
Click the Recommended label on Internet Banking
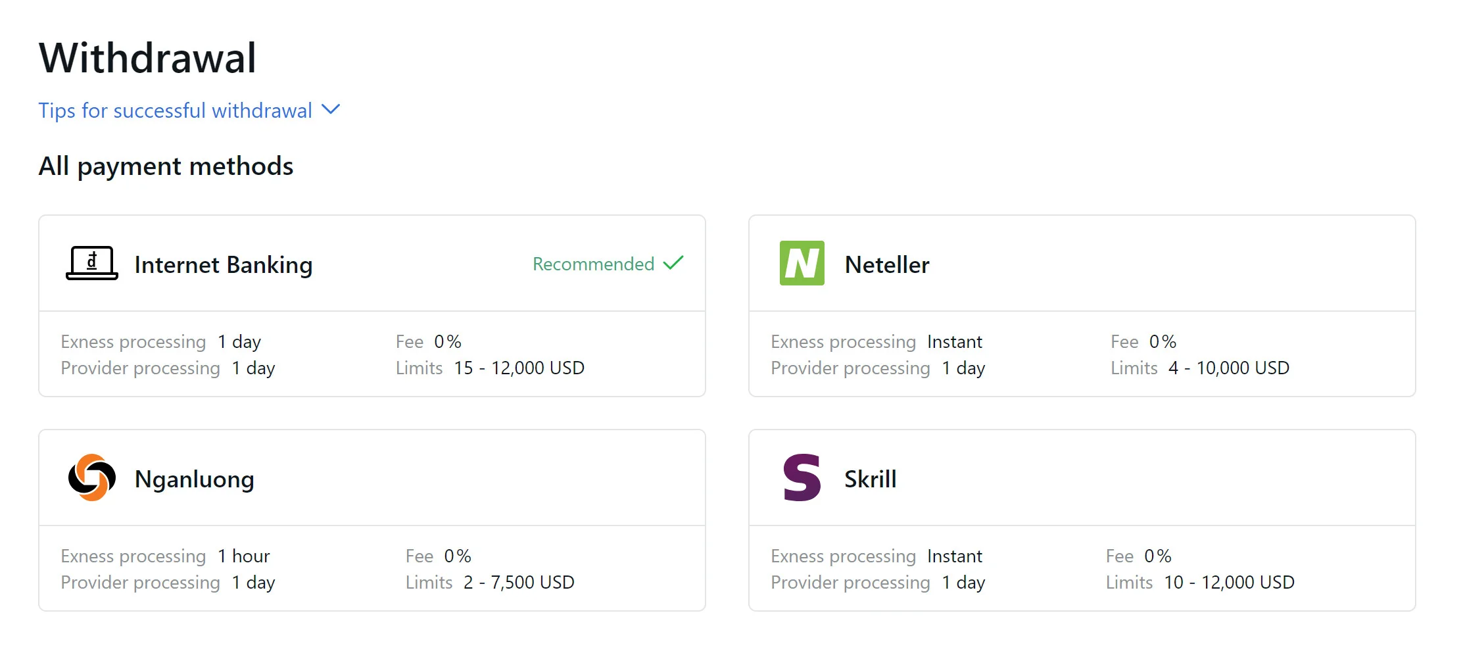[592, 264]
